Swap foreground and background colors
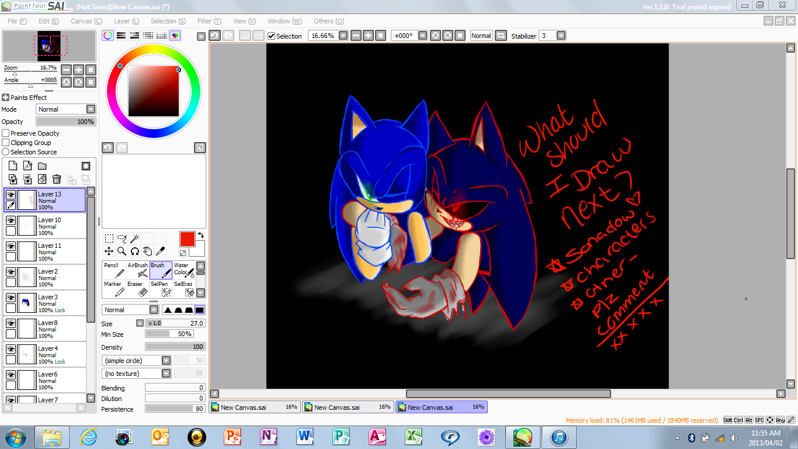Image resolution: width=798 pixels, height=449 pixels. [200, 235]
